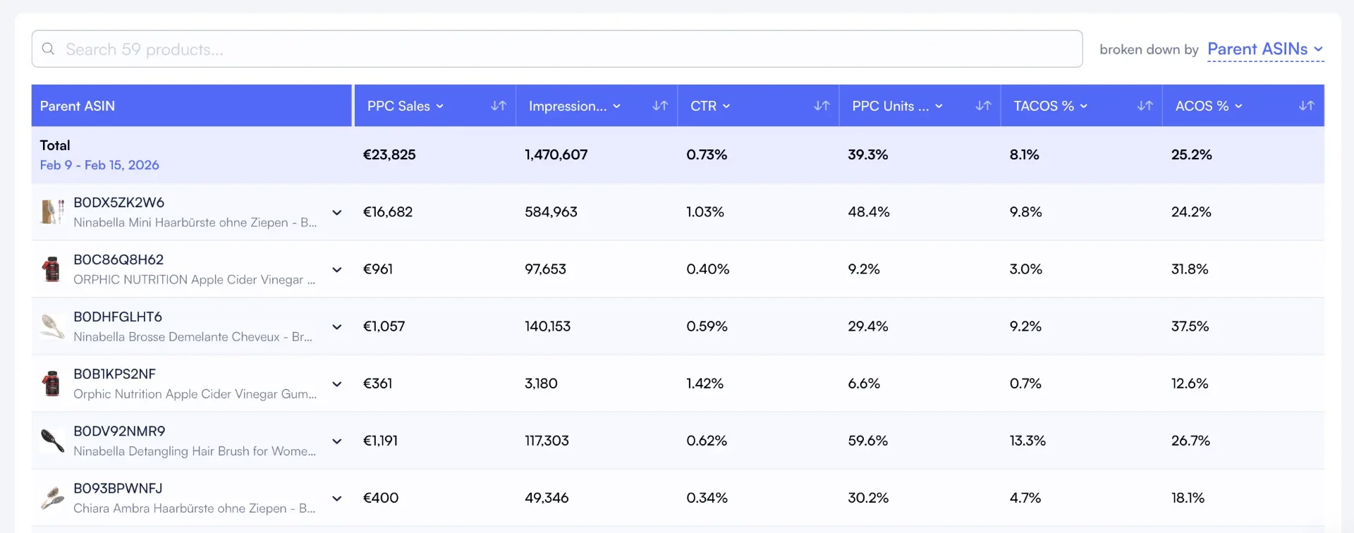The height and width of the screenshot is (533, 1354).
Task: Sort by the TACOS % column arrows
Action: click(1145, 106)
